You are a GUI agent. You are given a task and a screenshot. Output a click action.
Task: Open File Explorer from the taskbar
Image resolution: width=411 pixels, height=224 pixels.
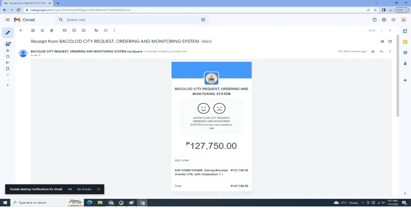click(x=100, y=203)
